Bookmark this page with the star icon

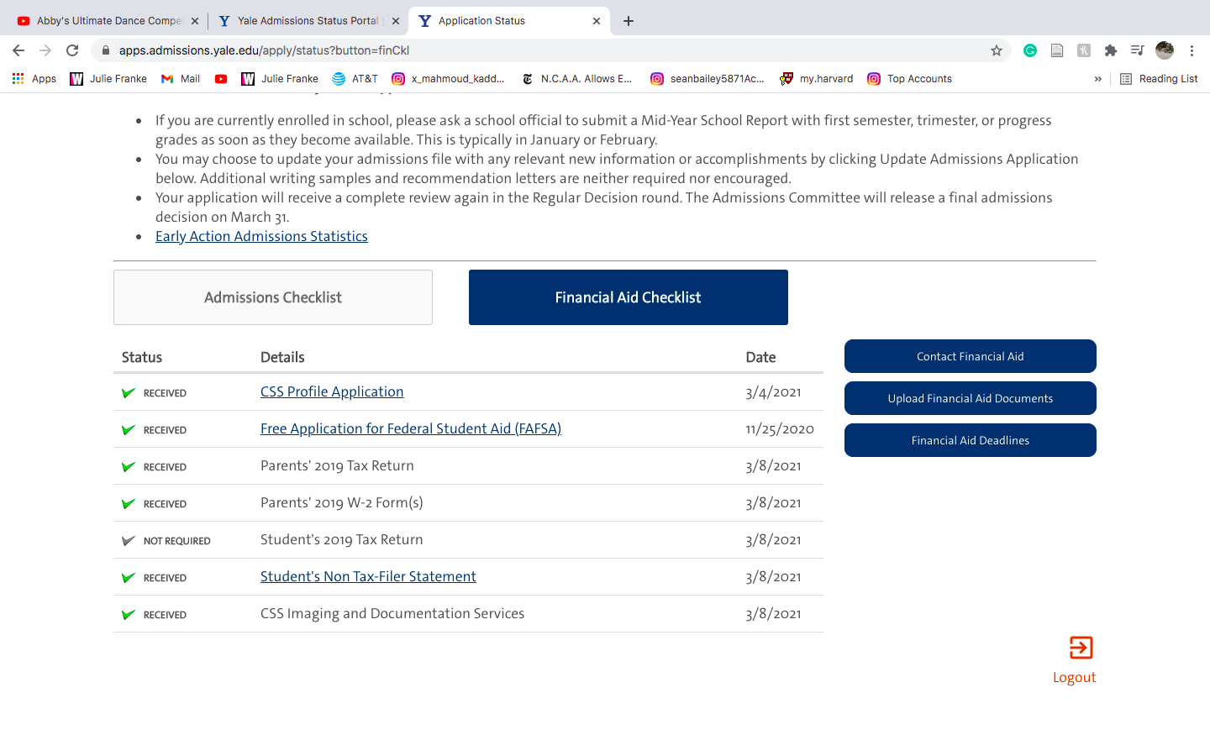(997, 50)
